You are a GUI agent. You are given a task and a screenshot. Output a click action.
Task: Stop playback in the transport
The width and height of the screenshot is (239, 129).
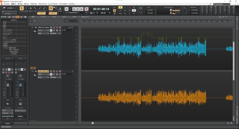(70, 9)
